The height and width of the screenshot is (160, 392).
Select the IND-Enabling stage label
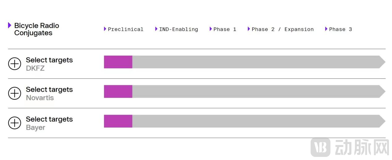tap(179, 29)
